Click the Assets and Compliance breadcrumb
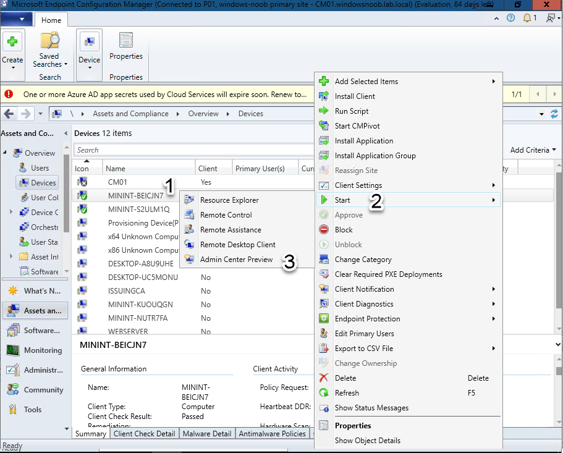563x453 pixels. pos(130,114)
